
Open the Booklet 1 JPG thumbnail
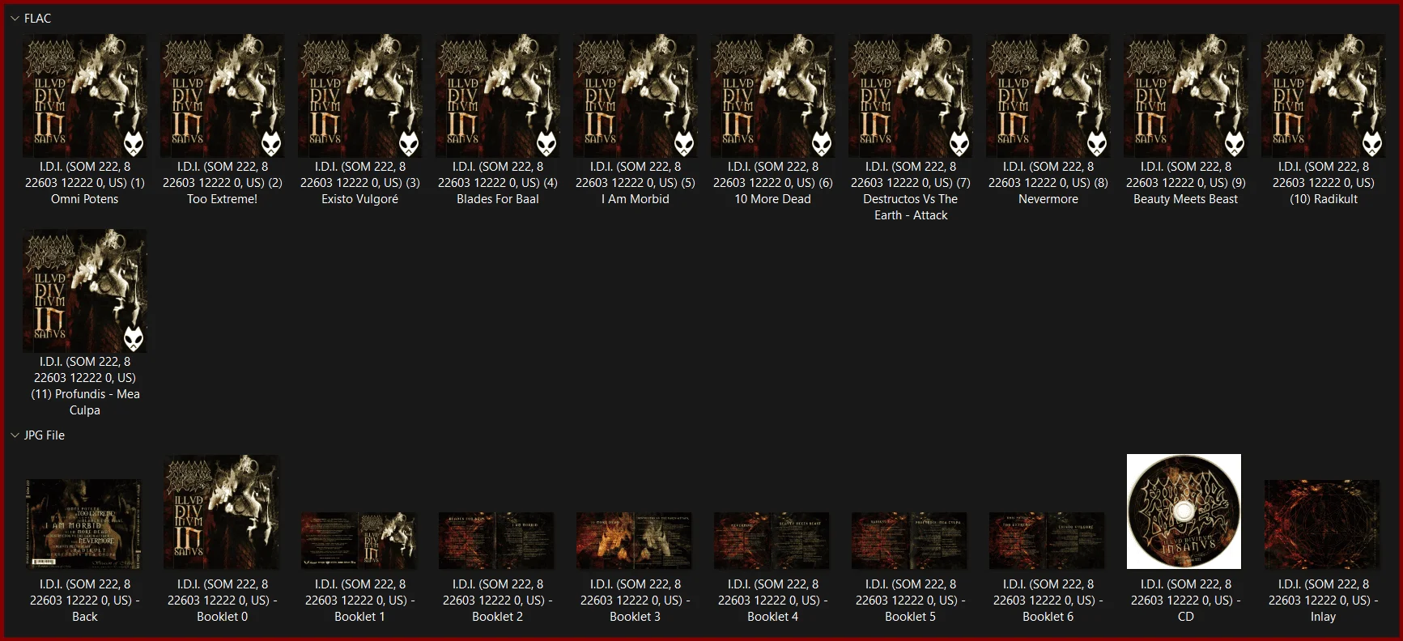(x=360, y=541)
